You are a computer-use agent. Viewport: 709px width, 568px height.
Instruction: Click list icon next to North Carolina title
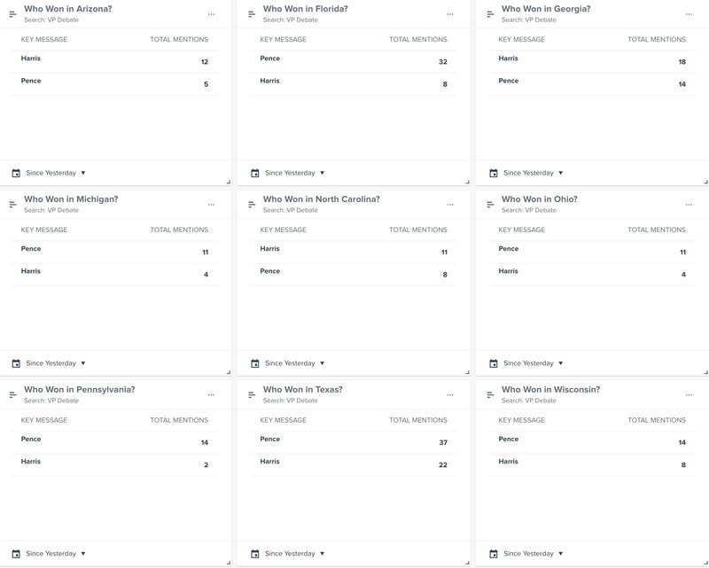click(253, 205)
